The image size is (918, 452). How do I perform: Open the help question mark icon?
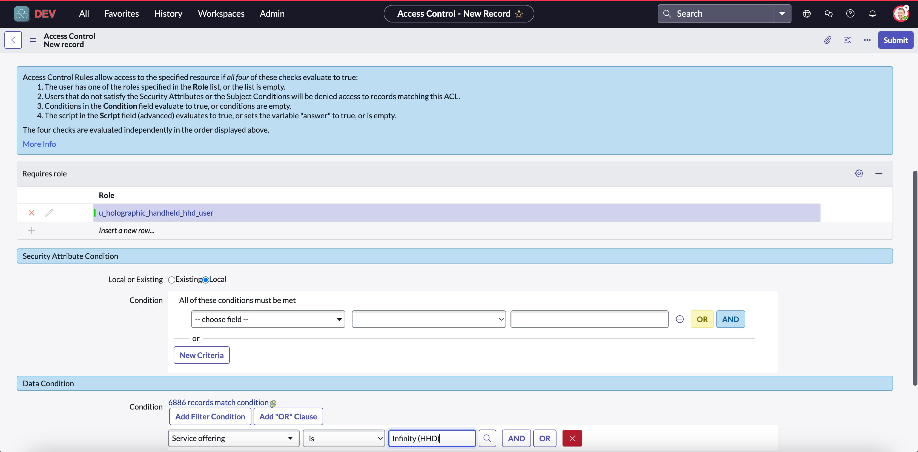coord(850,13)
